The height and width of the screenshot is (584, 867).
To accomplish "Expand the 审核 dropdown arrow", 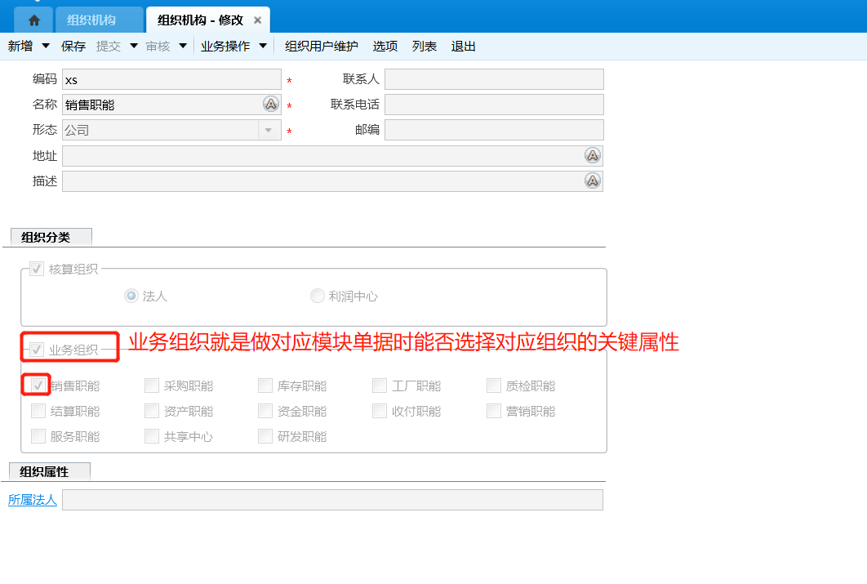I will [x=183, y=47].
